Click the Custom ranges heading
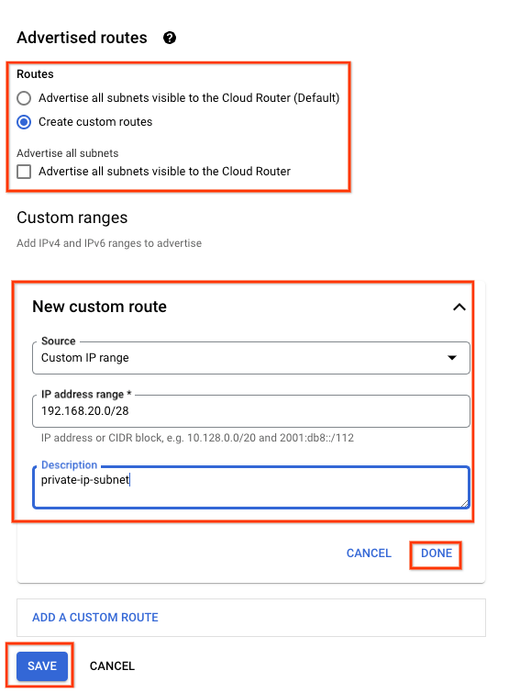Screen dimensions: 520x693 (72, 218)
